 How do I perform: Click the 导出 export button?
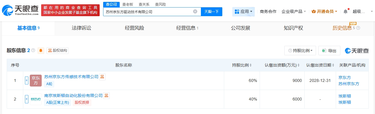coord(329,51)
